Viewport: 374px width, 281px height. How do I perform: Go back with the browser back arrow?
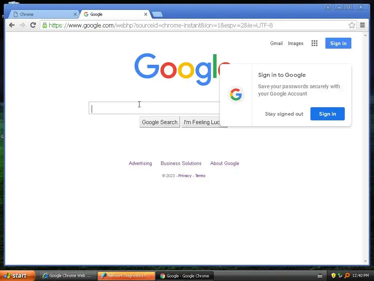click(x=12, y=25)
